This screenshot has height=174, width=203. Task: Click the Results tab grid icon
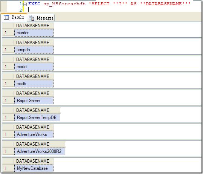click(x=6, y=17)
